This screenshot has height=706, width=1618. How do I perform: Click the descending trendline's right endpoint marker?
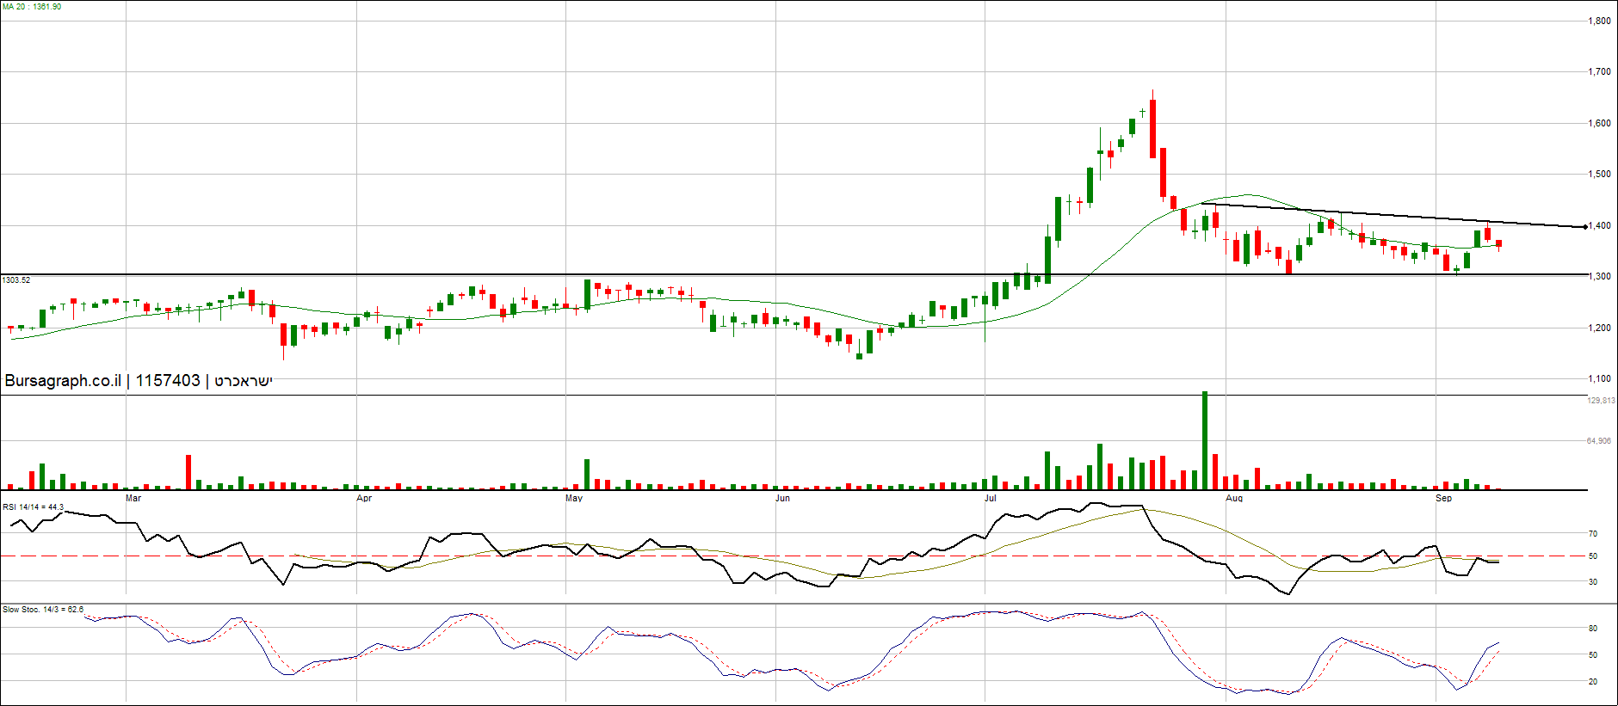1585,227
